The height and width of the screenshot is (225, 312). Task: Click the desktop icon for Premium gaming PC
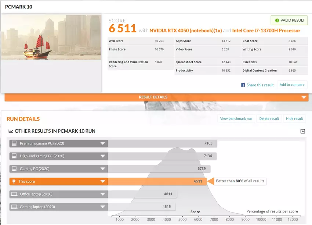14,143
